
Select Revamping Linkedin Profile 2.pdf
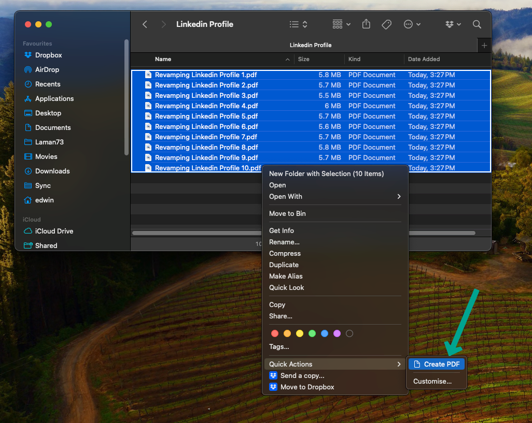pyautogui.click(x=311, y=85)
